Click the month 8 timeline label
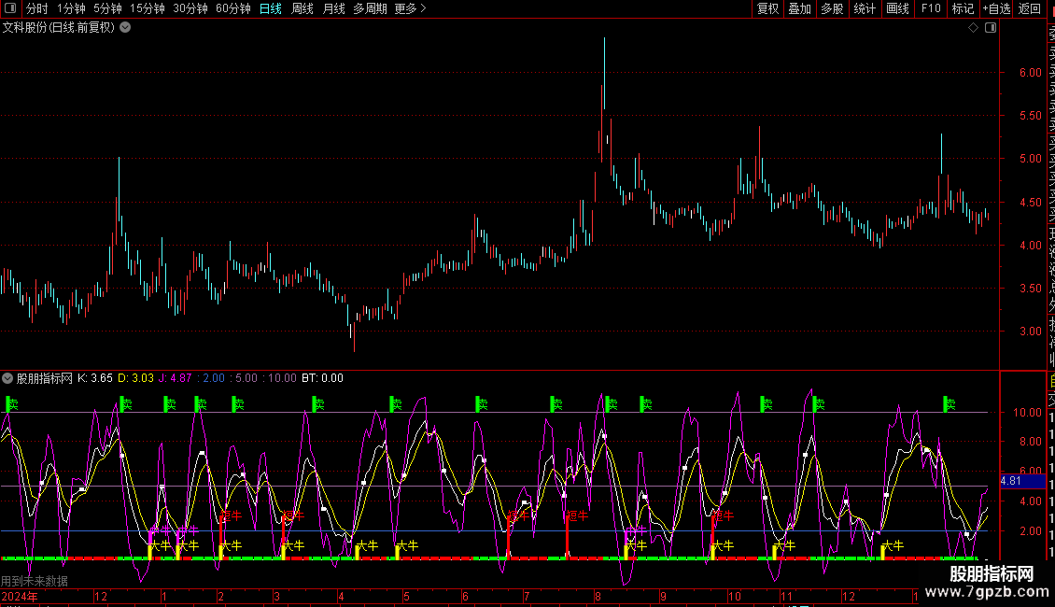Image resolution: width=1055 pixels, height=607 pixels. (x=598, y=596)
